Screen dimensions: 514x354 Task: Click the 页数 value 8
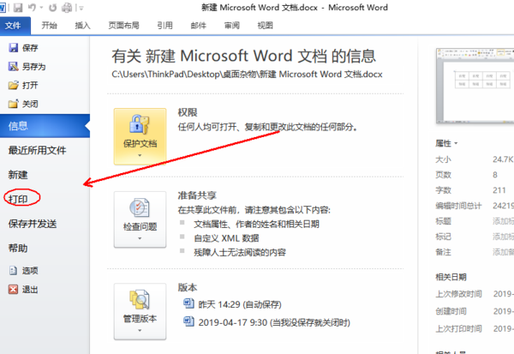point(494,175)
